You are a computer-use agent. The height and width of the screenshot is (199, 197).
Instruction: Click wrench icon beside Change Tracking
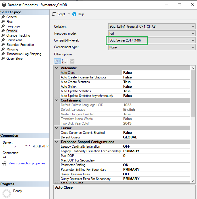click(x=3, y=35)
